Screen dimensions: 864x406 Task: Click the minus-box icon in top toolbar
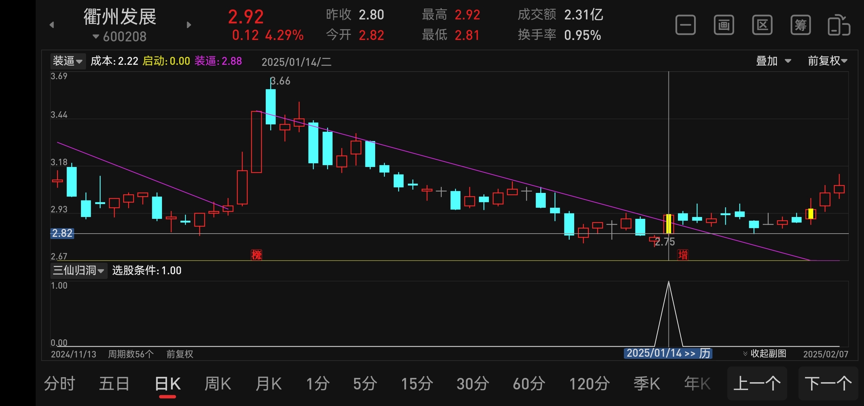click(x=685, y=25)
